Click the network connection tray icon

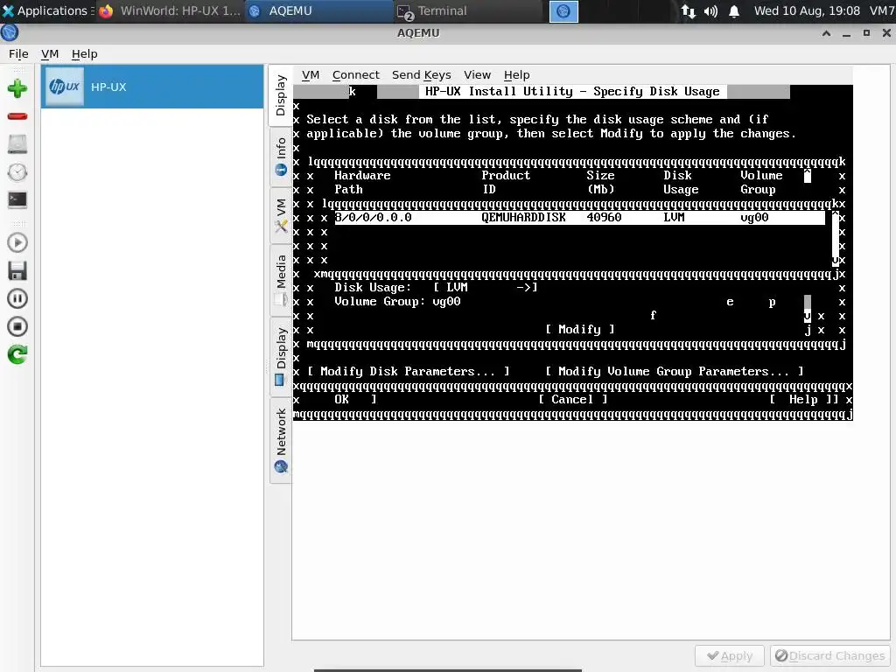point(688,10)
